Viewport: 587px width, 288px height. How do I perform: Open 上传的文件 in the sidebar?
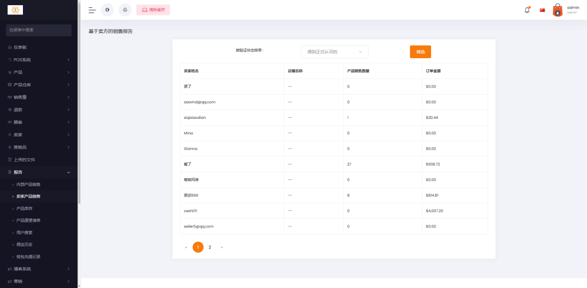tap(24, 159)
